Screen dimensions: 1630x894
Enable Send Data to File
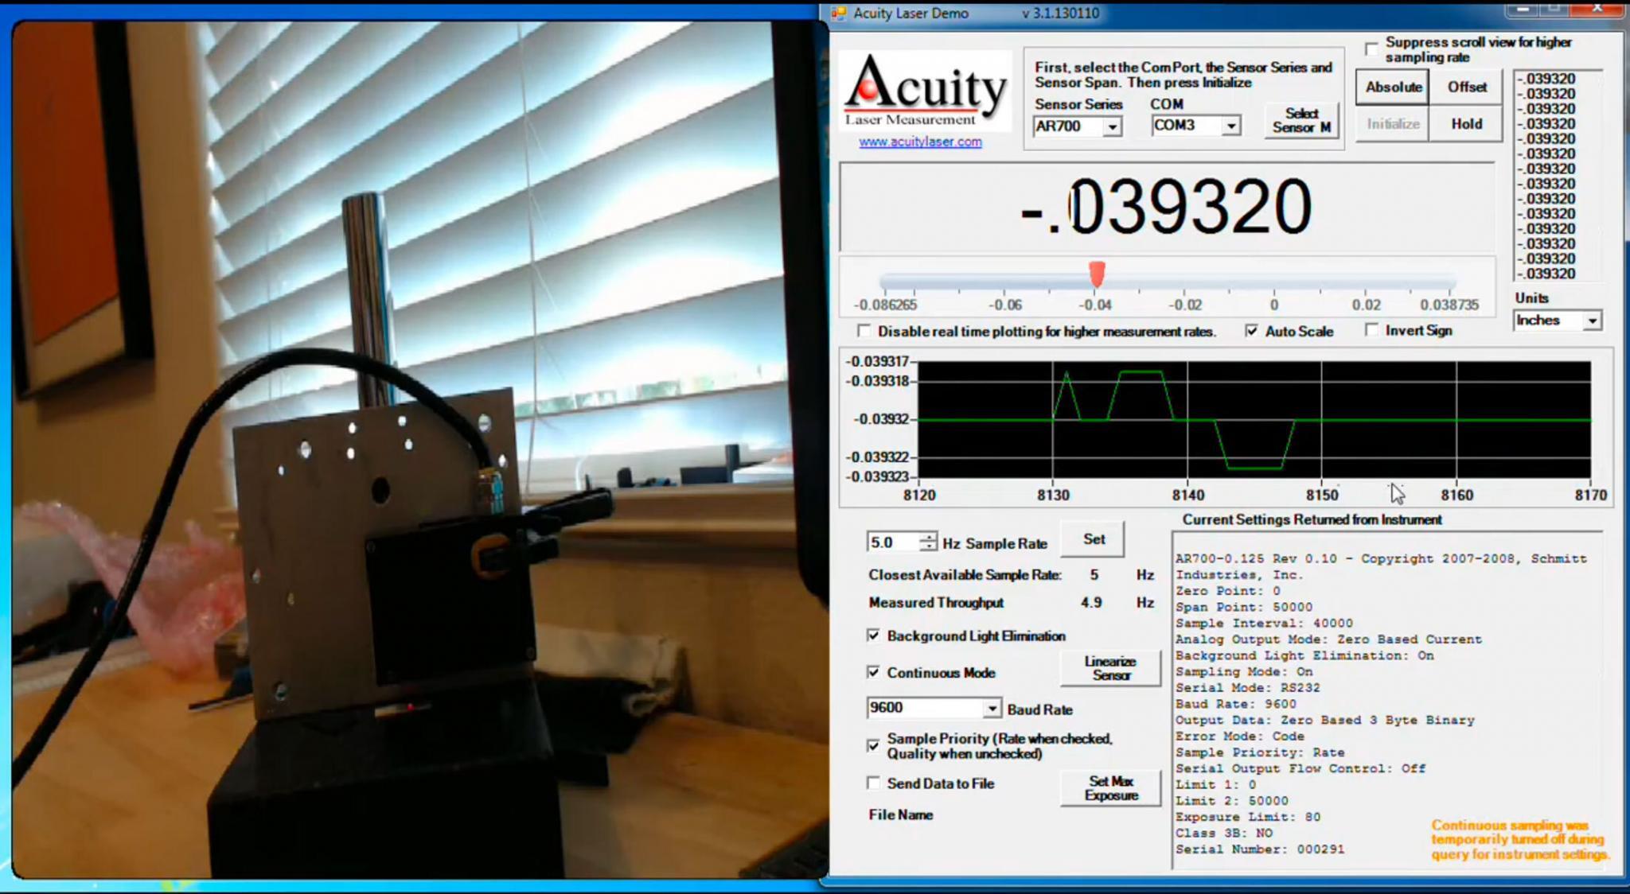(874, 783)
